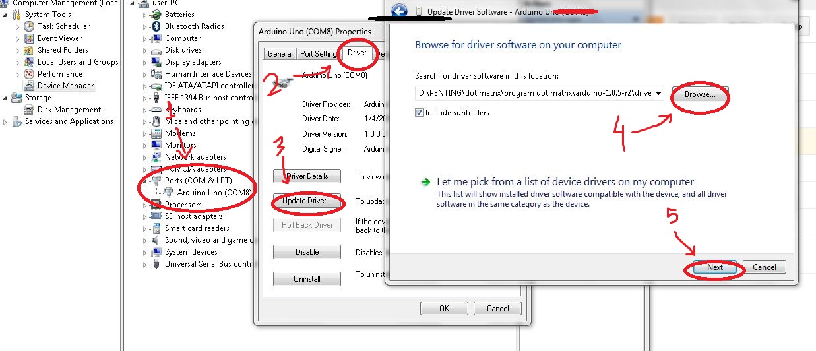Click the Computer device category icon

point(156,38)
